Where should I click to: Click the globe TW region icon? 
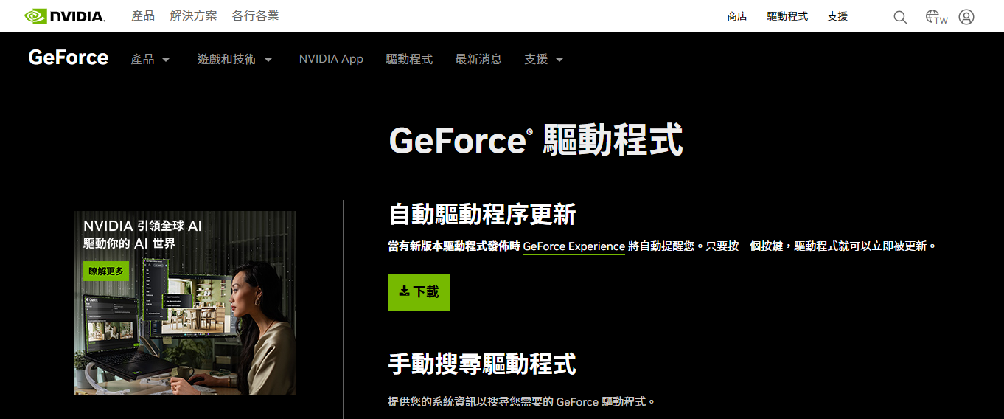point(936,17)
